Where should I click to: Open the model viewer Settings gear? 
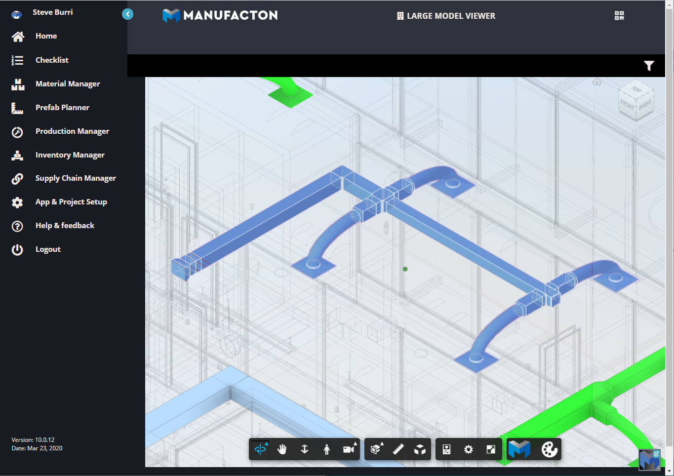(x=468, y=449)
